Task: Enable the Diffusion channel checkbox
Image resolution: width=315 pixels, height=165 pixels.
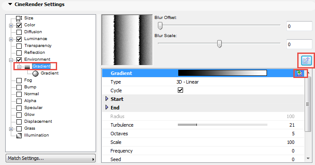Action: 19,32
